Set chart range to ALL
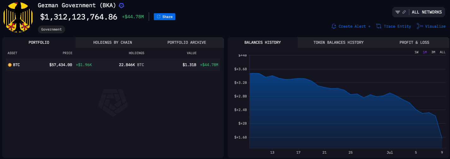Image resolution: width=450 pixels, height=159 pixels. tap(442, 52)
